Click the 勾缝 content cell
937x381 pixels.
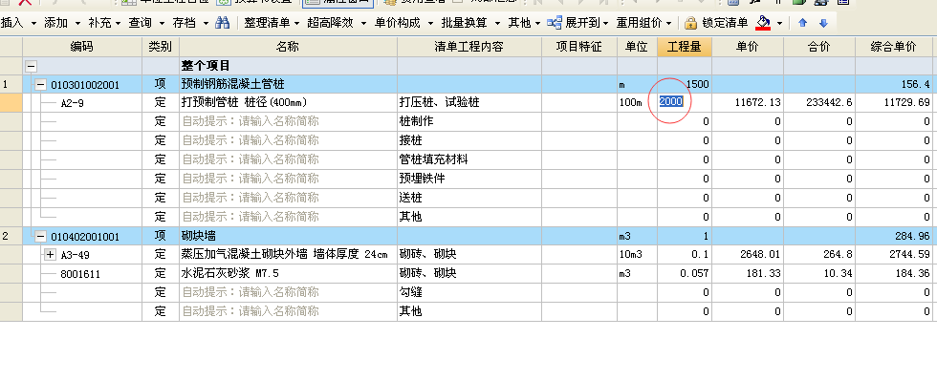coord(469,292)
